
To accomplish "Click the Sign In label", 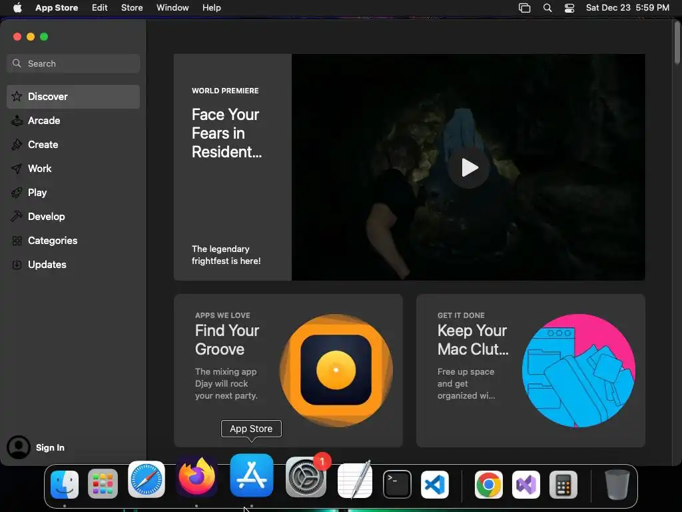I will [50, 447].
